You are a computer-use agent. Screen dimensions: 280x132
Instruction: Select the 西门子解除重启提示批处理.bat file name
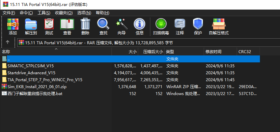coord(35,93)
